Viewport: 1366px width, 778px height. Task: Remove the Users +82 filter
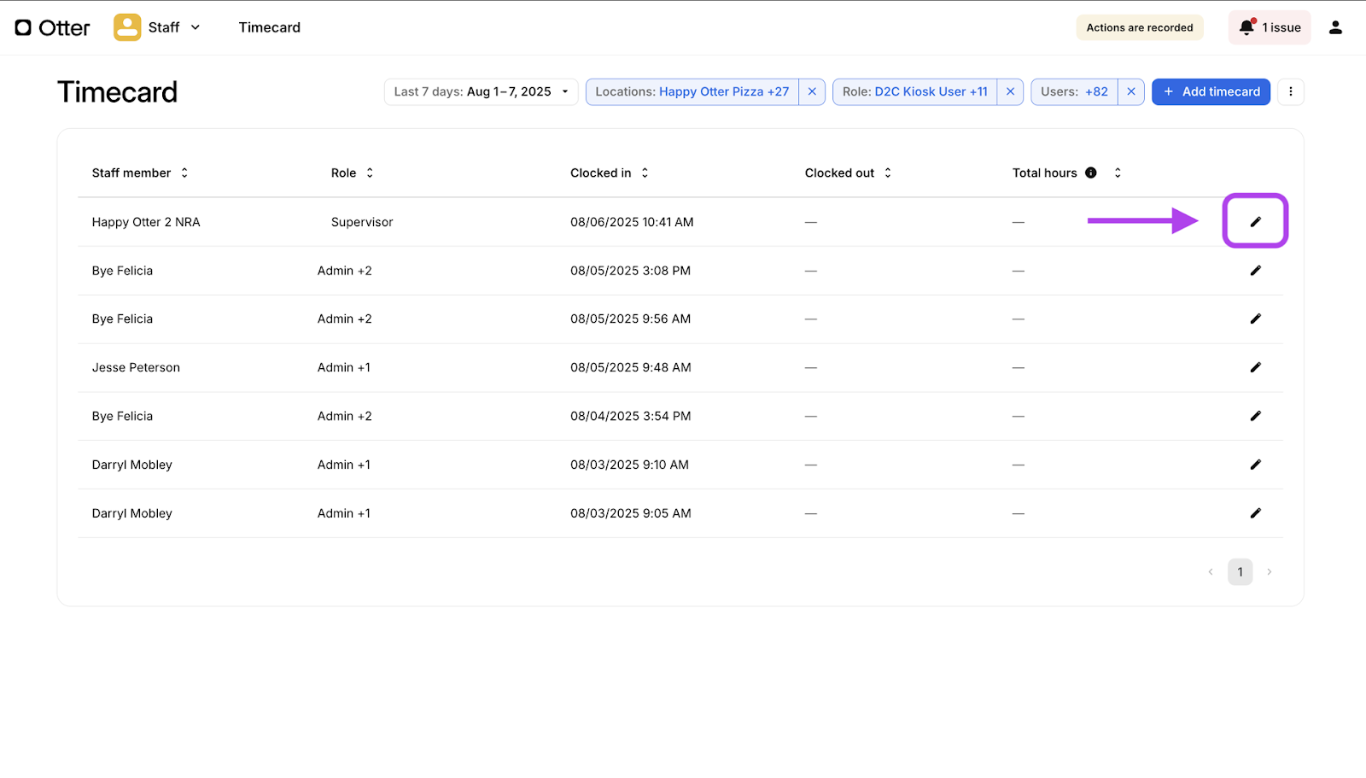[x=1131, y=91]
